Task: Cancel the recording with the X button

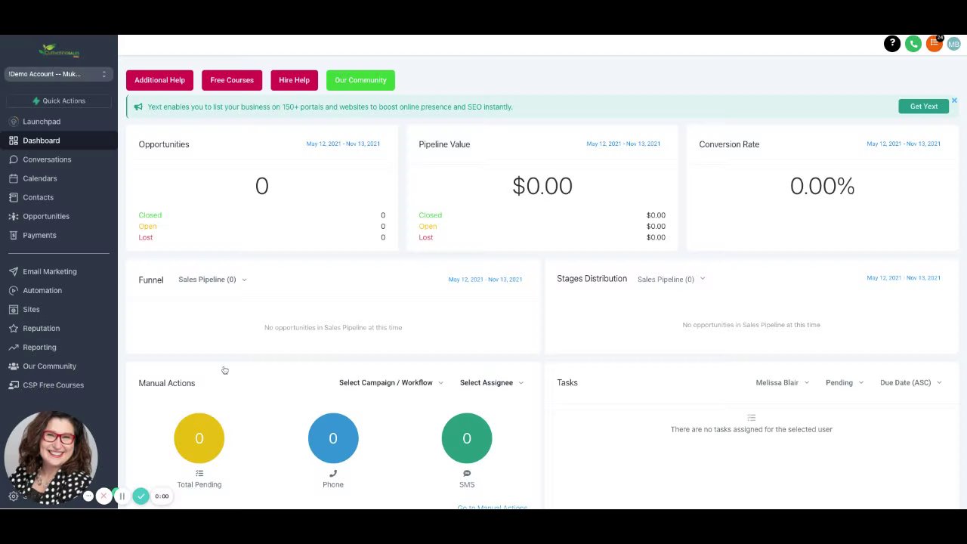Action: (103, 496)
